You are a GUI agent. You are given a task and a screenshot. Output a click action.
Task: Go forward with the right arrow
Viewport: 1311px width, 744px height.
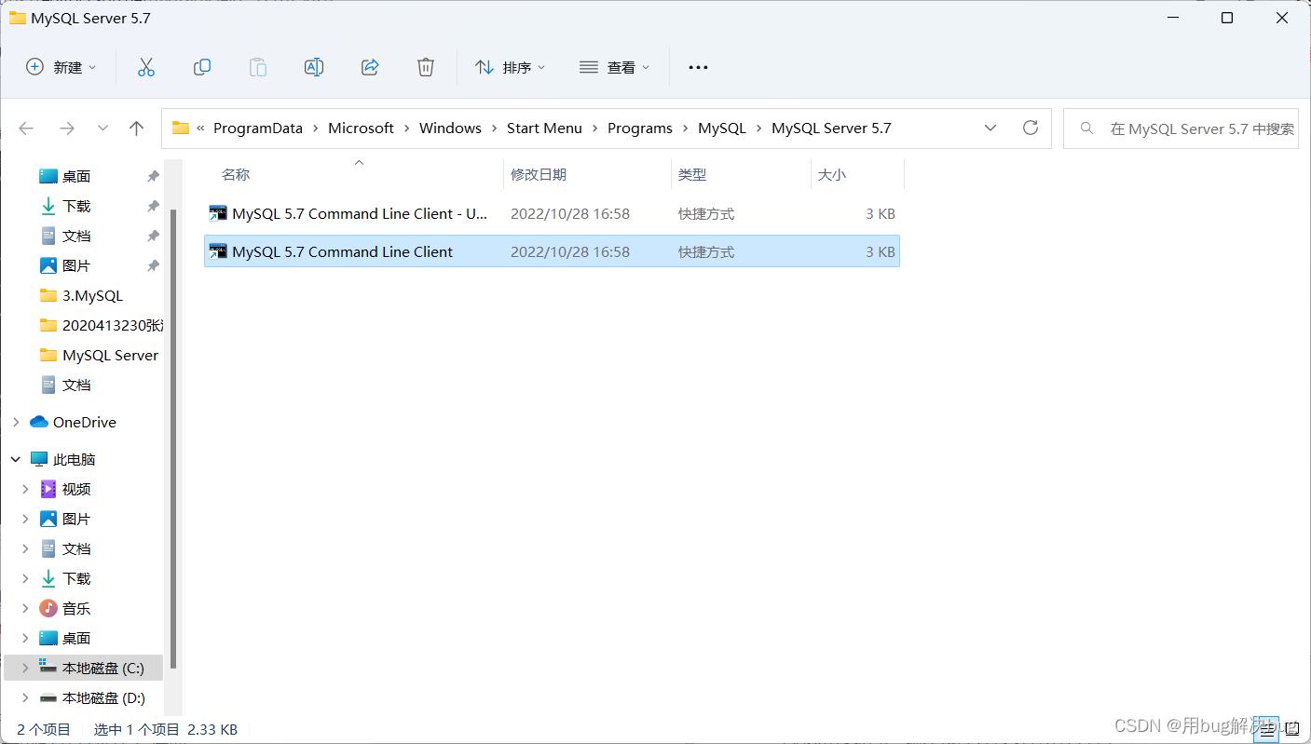(66, 129)
